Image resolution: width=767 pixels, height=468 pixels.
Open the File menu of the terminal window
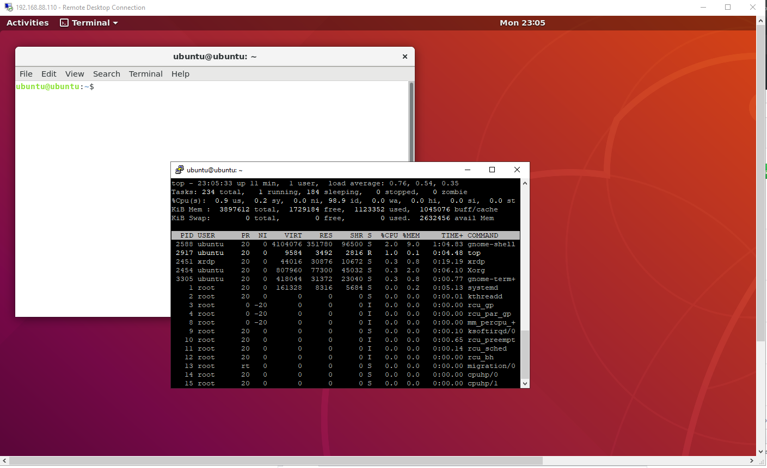point(26,74)
